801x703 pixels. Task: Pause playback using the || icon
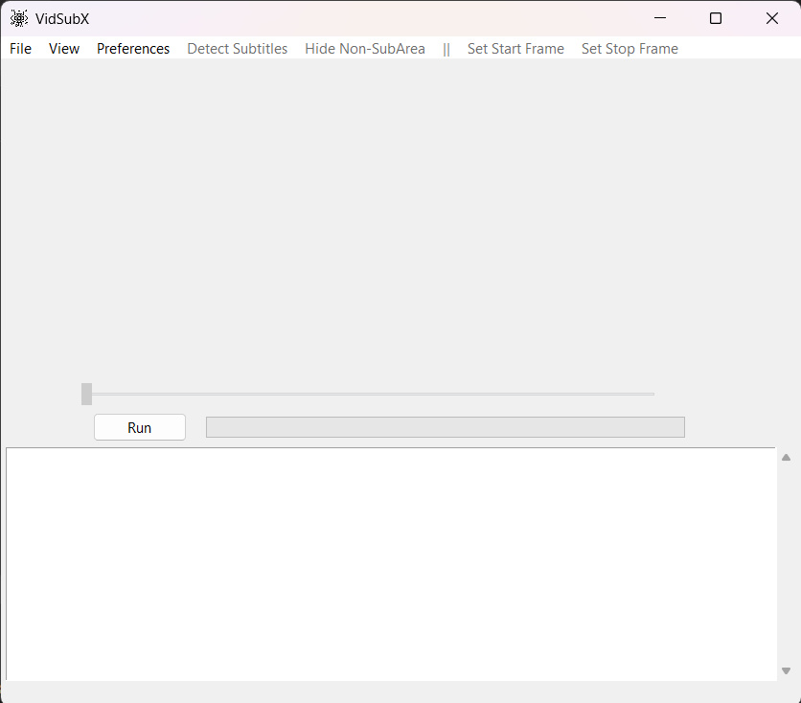446,49
